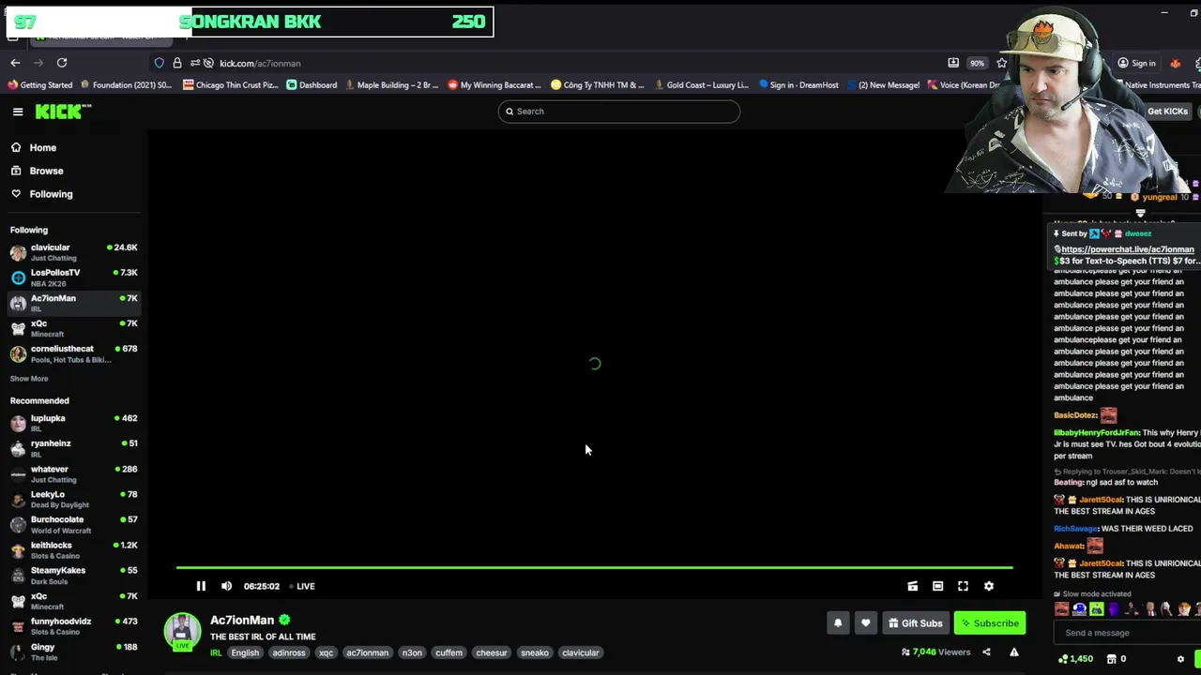Viewport: 1201px width, 675px height.
Task: Open funnyhoodvidz recommended channel
Action: (x=74, y=625)
